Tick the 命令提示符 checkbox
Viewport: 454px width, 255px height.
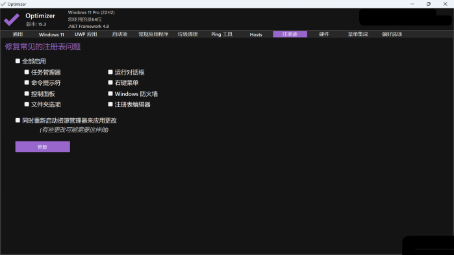pyautogui.click(x=27, y=82)
